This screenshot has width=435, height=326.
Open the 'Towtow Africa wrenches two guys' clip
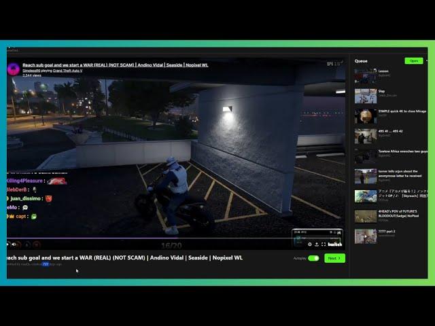(x=391, y=156)
